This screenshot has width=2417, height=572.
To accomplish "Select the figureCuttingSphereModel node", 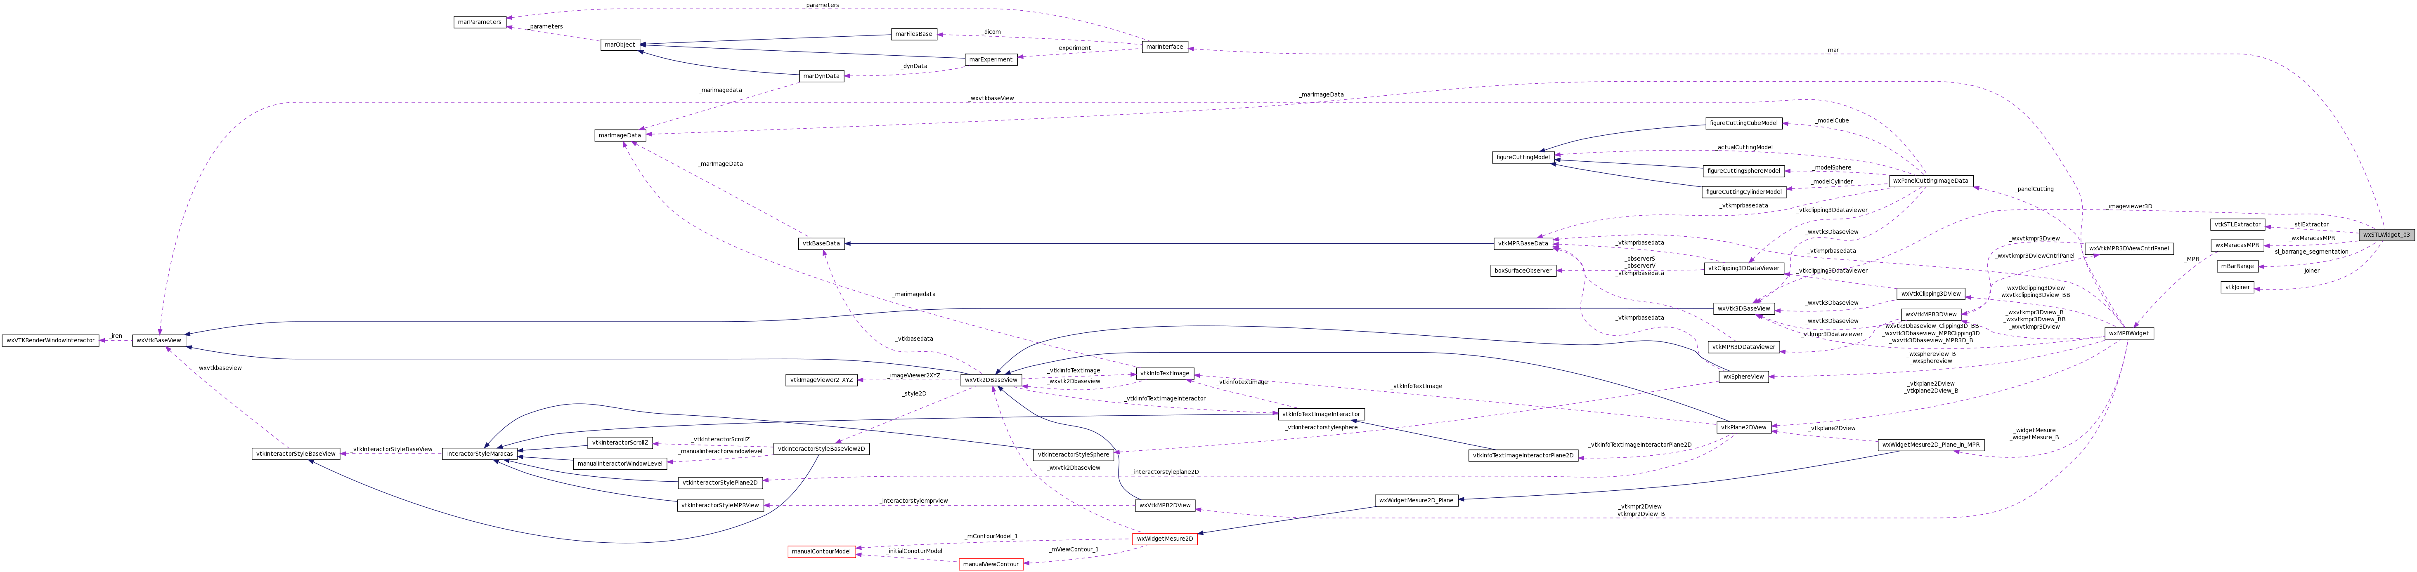I will (1743, 171).
